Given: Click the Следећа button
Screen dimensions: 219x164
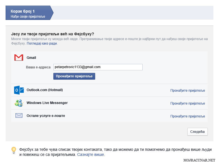Looking at the screenshot, I should (197, 132).
